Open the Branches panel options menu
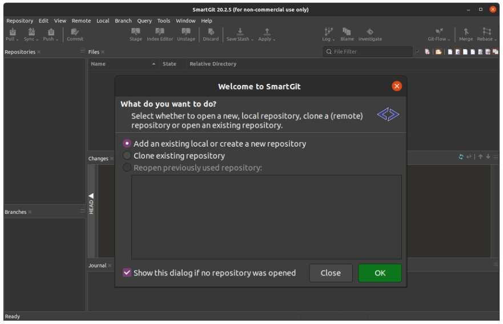The image size is (503, 324). (x=82, y=210)
